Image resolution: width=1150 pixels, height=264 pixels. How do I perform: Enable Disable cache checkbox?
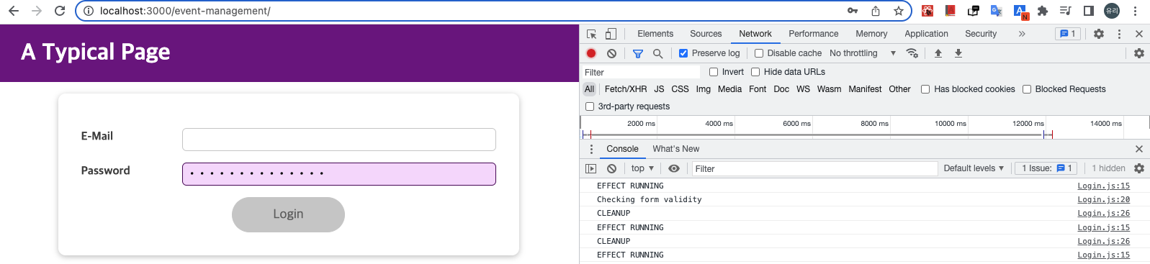click(x=759, y=53)
